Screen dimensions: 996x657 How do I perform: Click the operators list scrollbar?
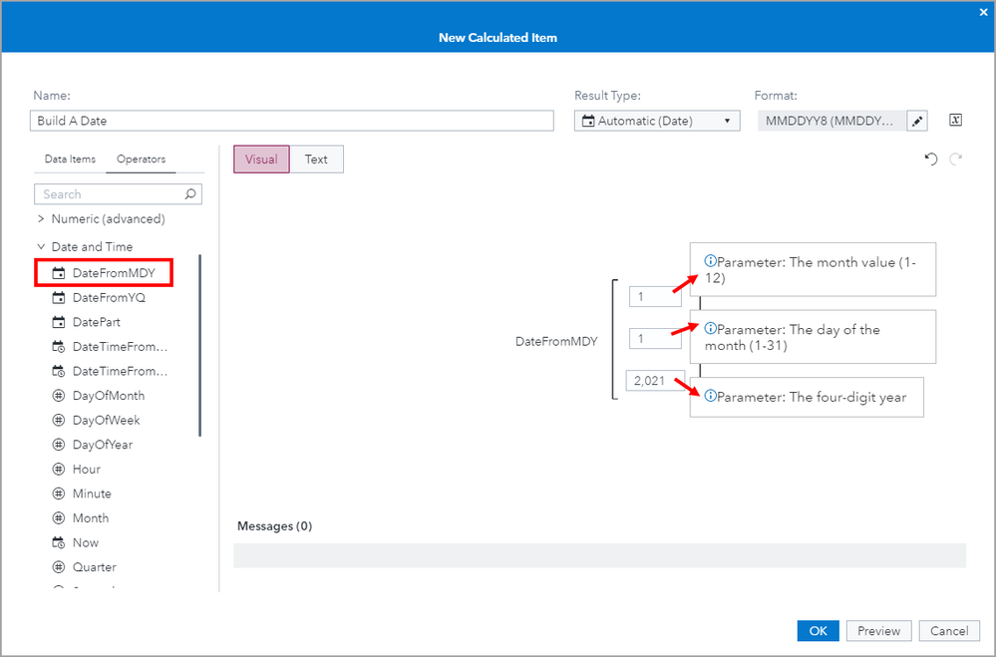(200, 346)
